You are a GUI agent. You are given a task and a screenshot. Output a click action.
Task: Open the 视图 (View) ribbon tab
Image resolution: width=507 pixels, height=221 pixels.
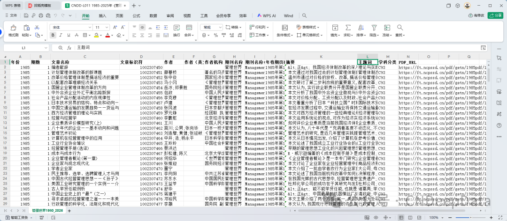pos(187,15)
